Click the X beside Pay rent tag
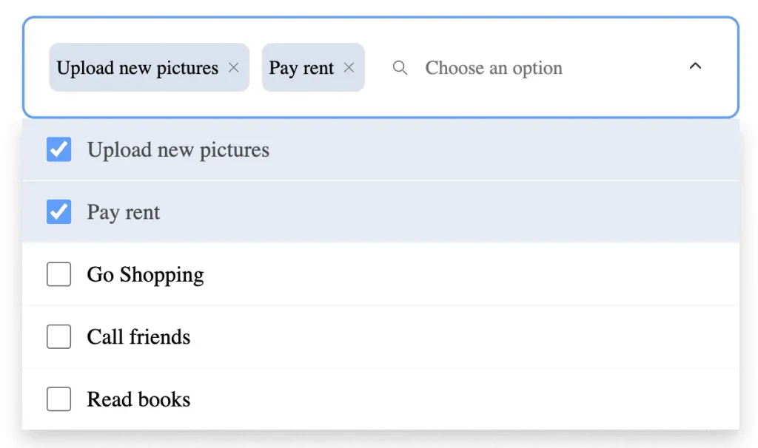 pyautogui.click(x=349, y=67)
